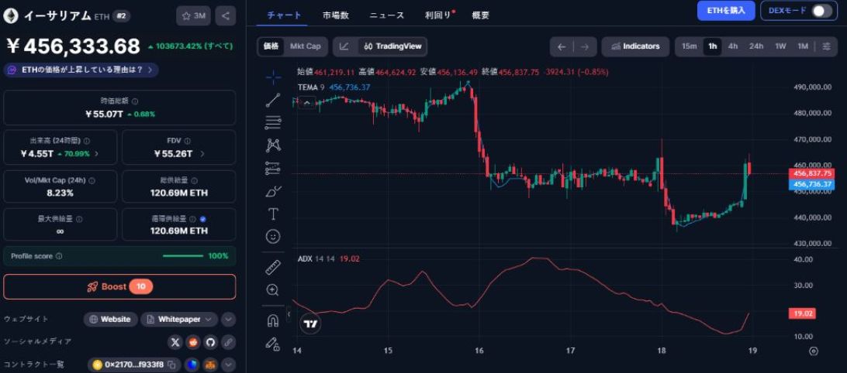Click the lock drawings pencil icon
Viewport: 847px width, 373px height.
[273, 344]
